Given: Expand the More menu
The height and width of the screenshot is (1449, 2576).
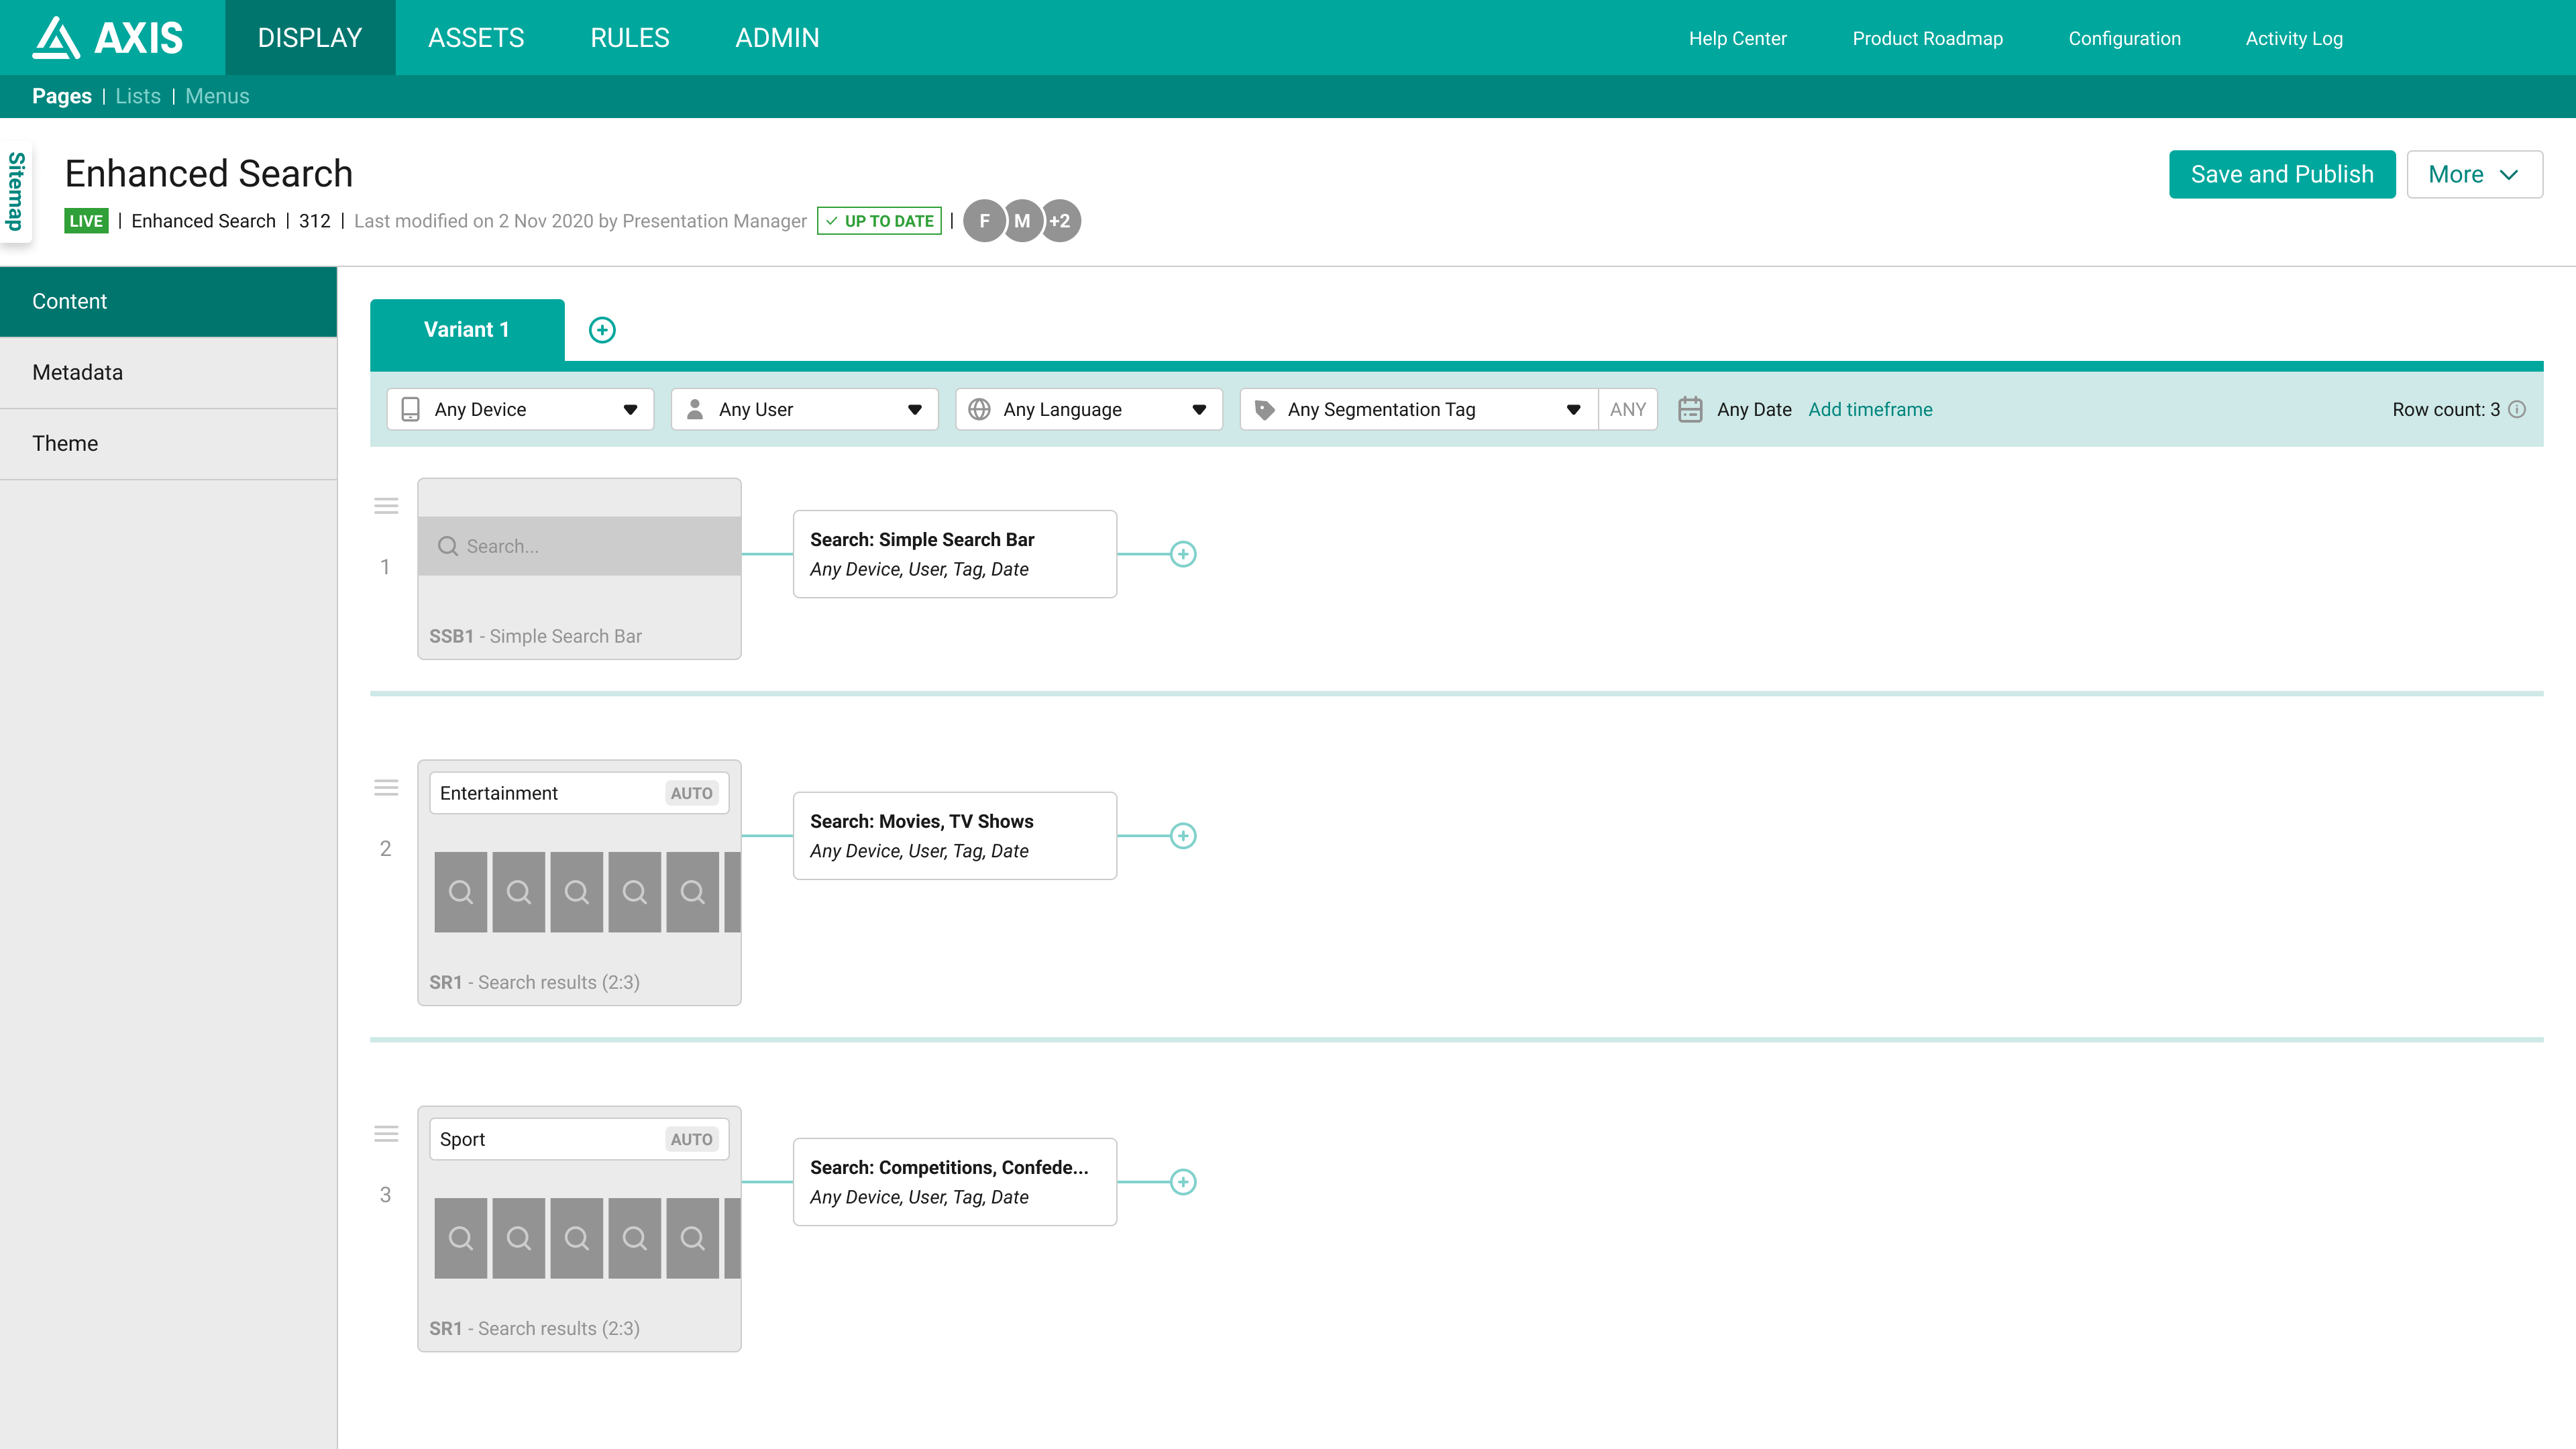Looking at the screenshot, I should click(2474, 174).
